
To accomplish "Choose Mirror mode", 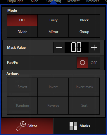I will coord(53,32).
